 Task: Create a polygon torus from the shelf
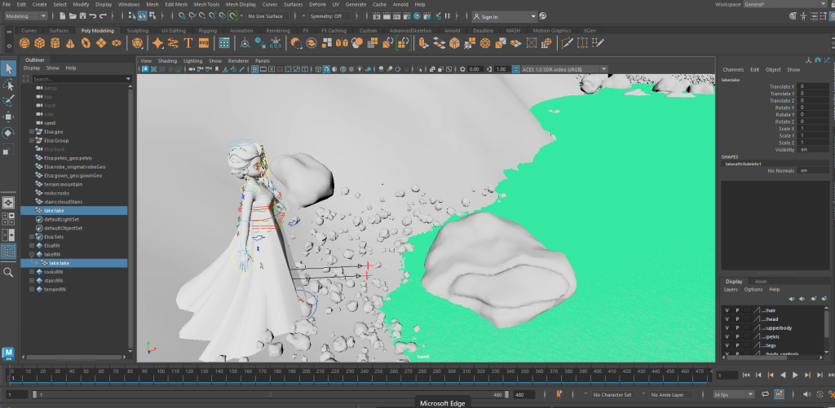point(86,43)
